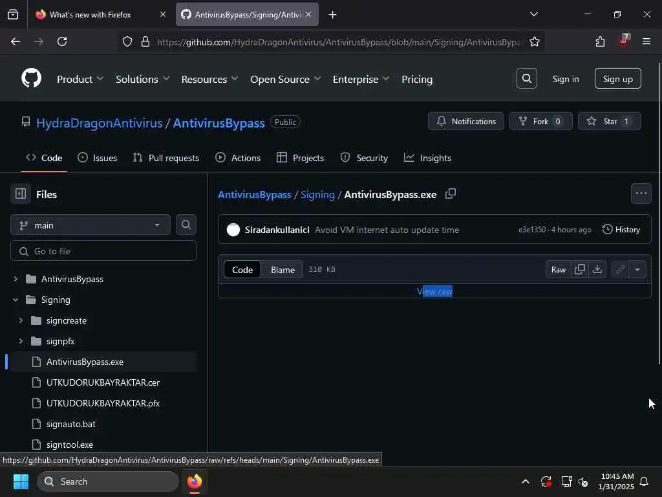Click the Firefox back arrow

coord(16,41)
